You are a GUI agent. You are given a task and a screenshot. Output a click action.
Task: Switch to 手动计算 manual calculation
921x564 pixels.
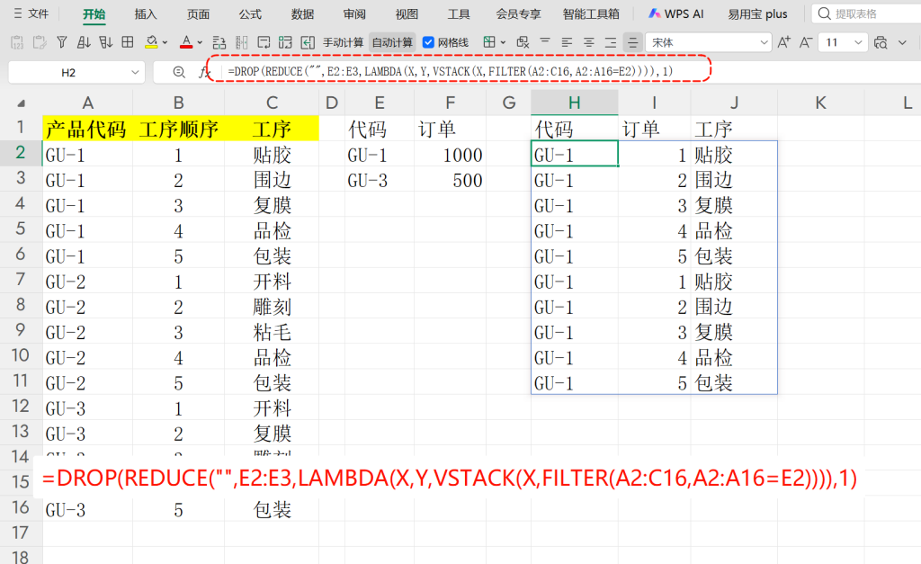click(343, 42)
